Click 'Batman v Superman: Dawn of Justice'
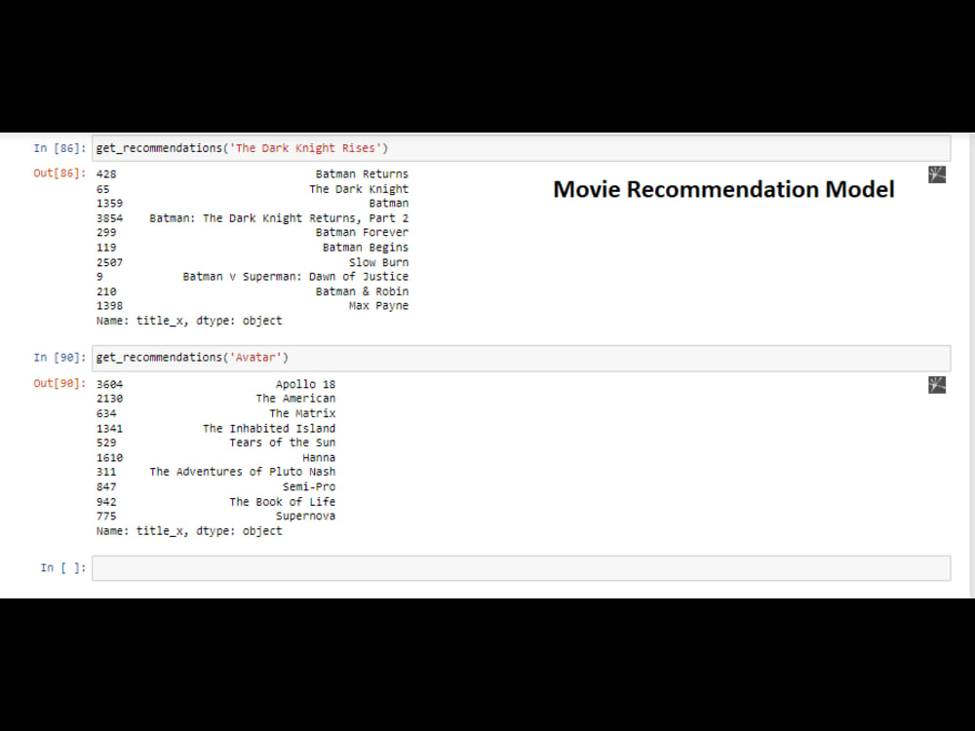 (x=295, y=277)
